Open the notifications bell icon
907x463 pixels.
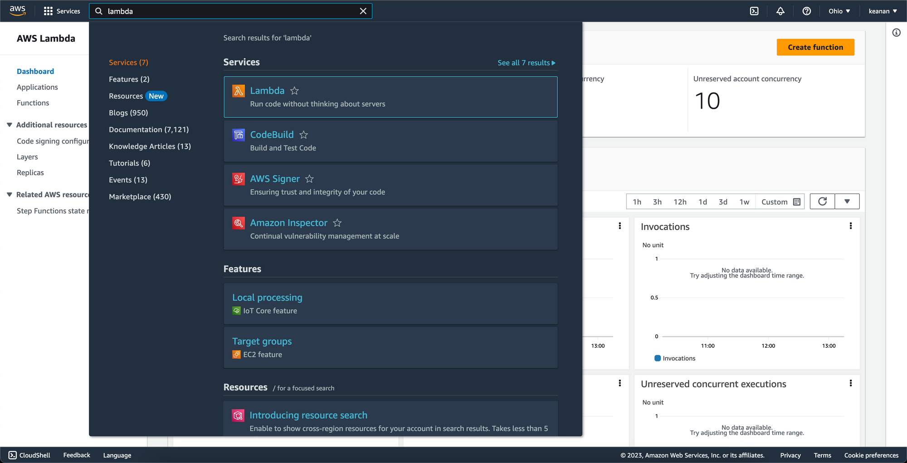point(780,11)
